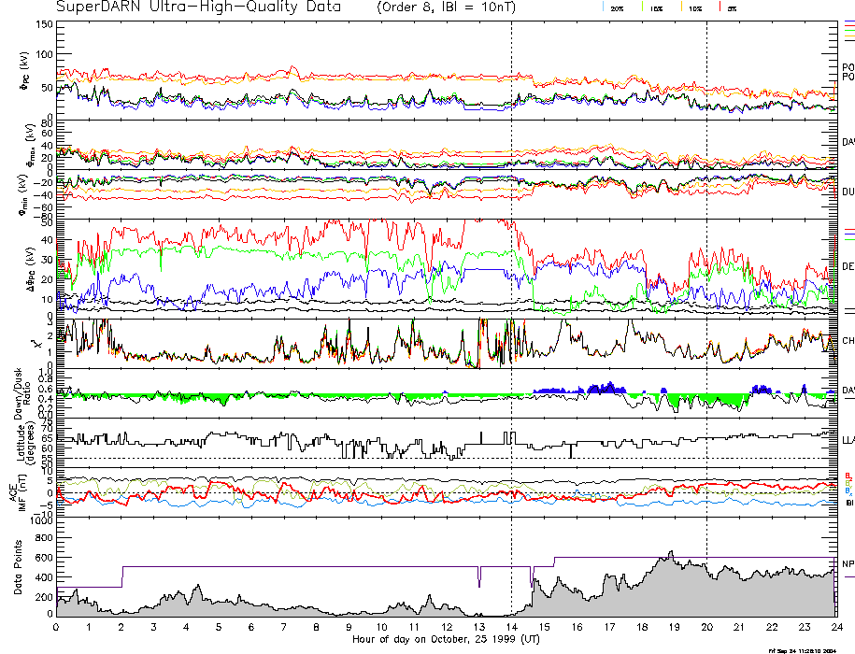Click the 20% legend entry
855x654 pixels.
[616, 7]
